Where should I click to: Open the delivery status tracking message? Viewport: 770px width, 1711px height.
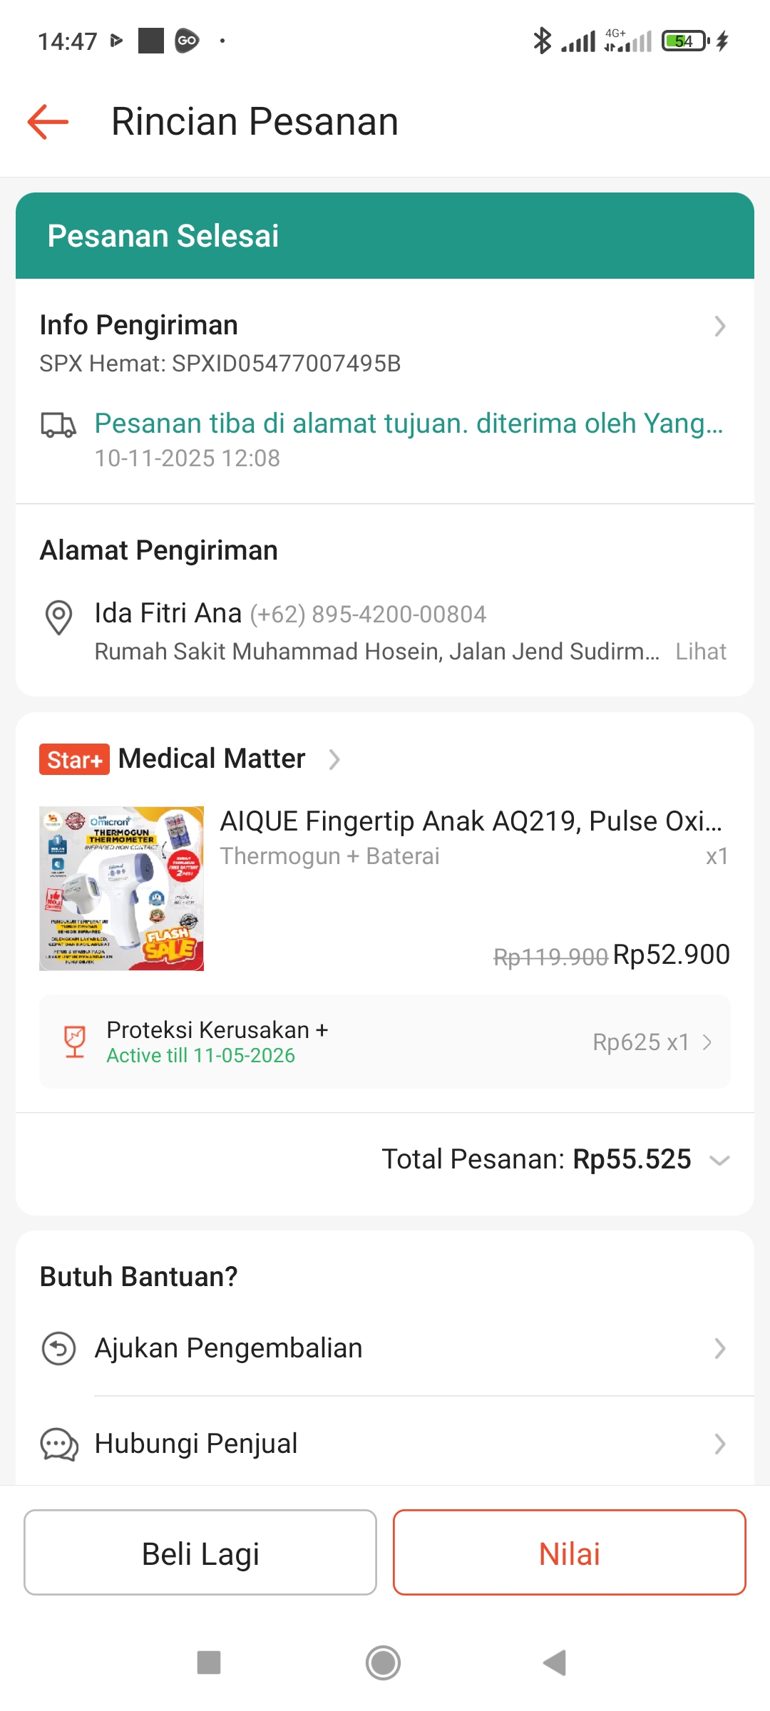click(409, 424)
